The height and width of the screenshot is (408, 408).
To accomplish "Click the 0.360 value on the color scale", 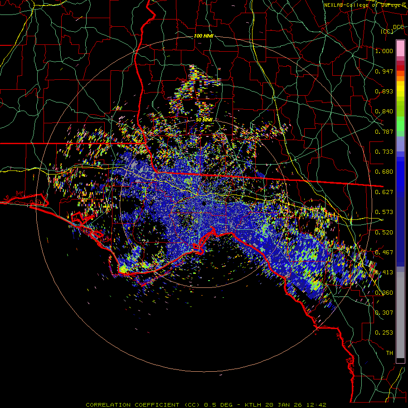I will click(384, 293).
